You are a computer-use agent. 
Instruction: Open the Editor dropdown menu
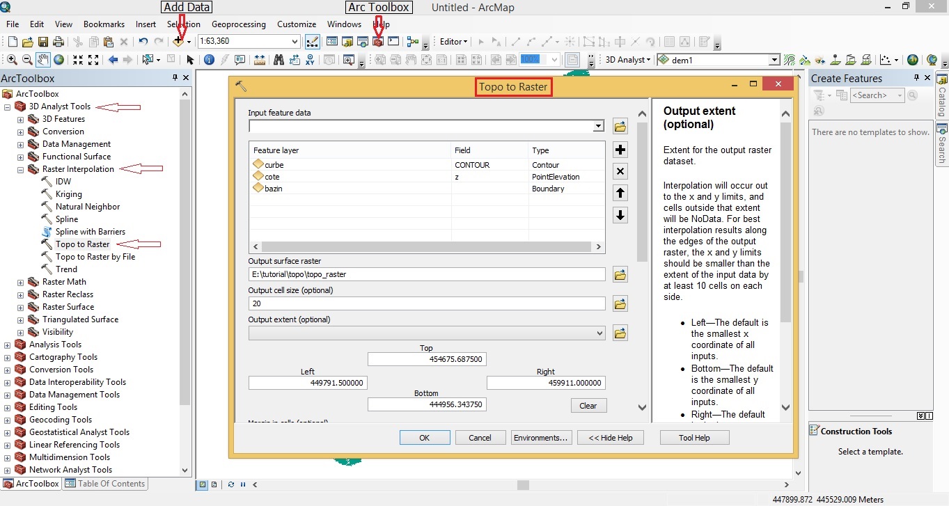pyautogui.click(x=454, y=42)
